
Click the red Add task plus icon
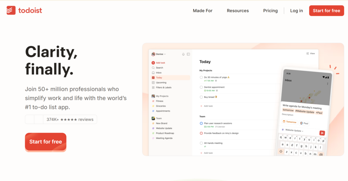coord(153,63)
